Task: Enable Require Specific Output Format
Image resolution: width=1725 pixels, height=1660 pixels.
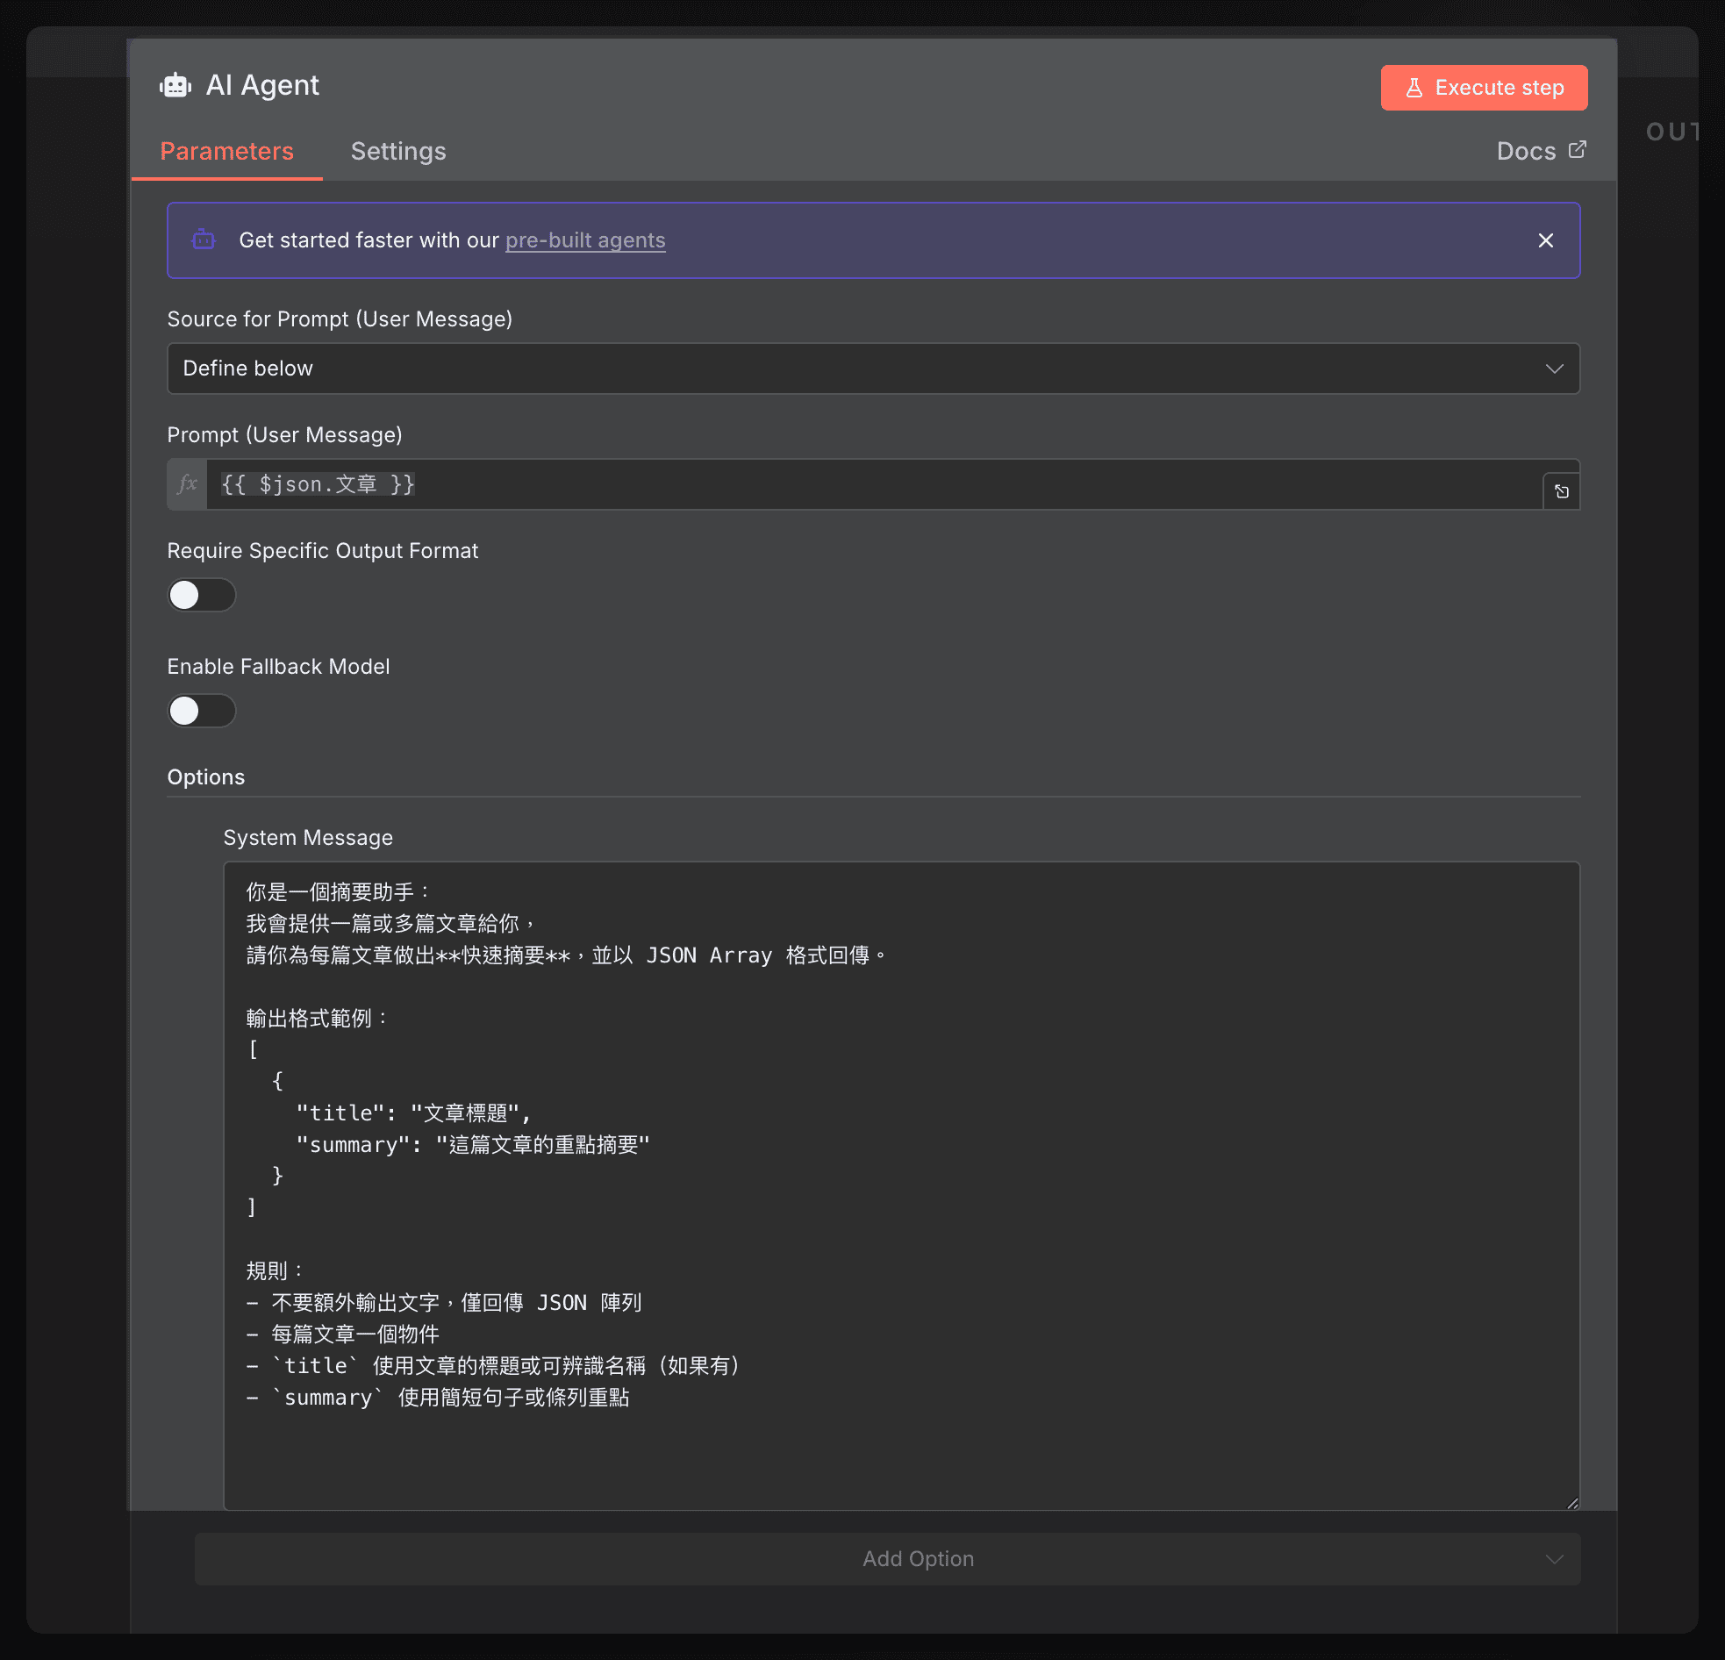Action: tap(202, 595)
